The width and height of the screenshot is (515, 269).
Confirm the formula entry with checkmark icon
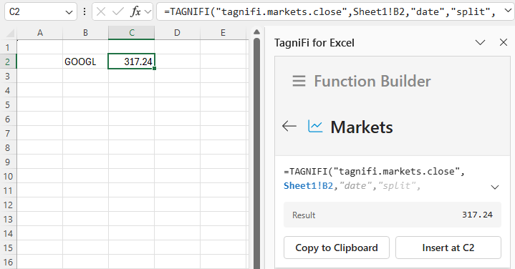point(118,12)
